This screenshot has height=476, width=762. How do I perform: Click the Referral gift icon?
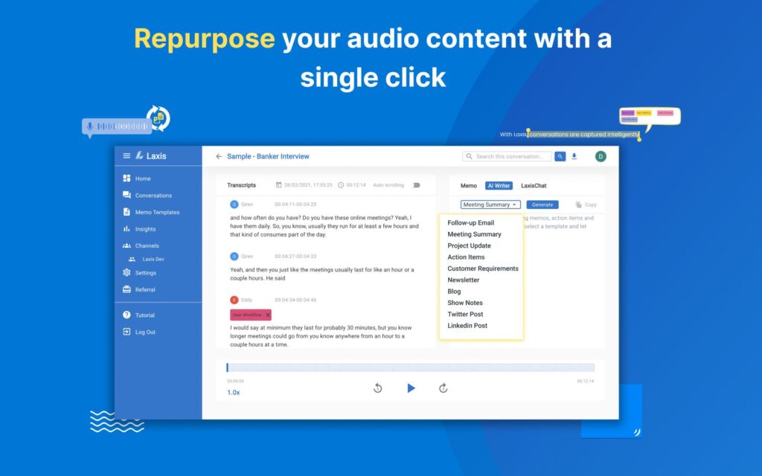click(x=127, y=289)
